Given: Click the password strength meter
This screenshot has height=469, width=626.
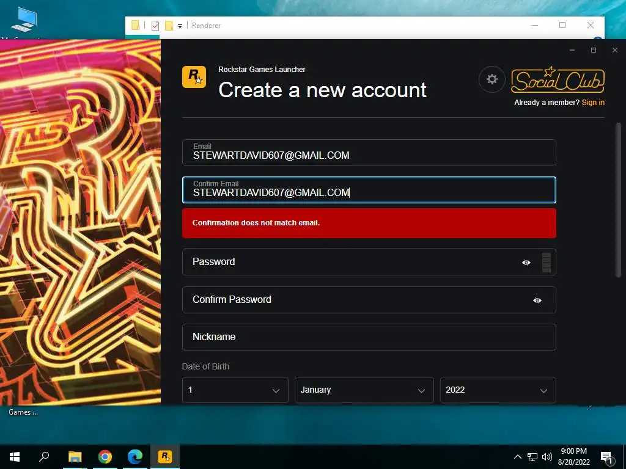Looking at the screenshot, I should 547,263.
